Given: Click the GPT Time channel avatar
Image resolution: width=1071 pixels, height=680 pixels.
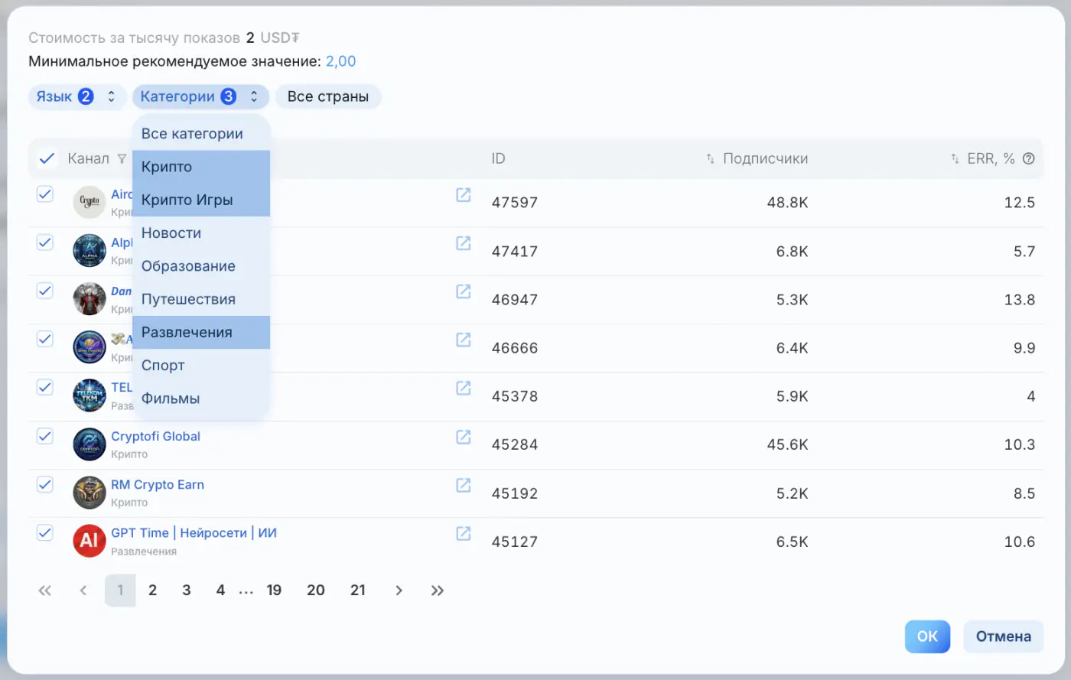Looking at the screenshot, I should click(x=90, y=541).
